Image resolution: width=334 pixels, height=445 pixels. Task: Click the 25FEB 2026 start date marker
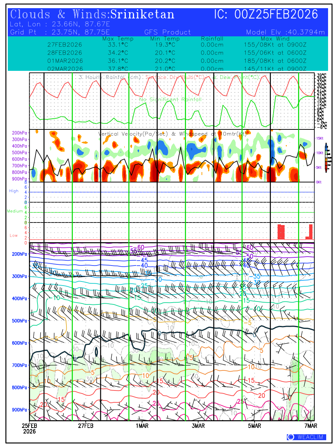(29, 428)
